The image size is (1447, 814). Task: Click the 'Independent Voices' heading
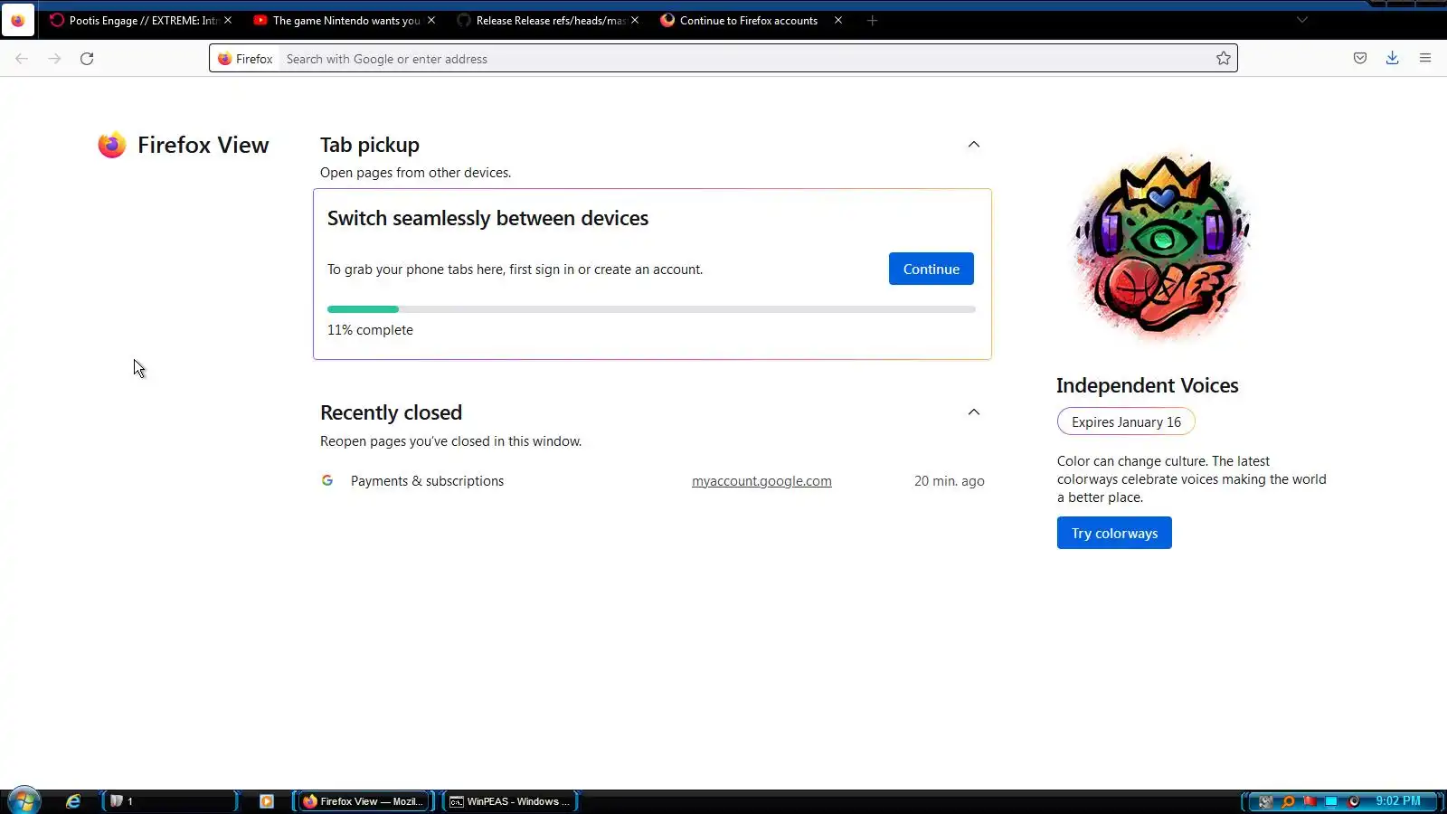[1148, 385]
